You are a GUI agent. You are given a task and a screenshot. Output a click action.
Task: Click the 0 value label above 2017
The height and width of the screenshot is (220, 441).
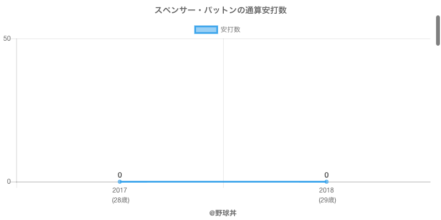[x=120, y=175]
